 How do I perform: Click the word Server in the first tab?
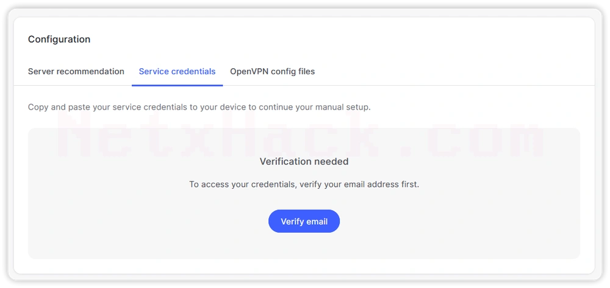[41, 71]
